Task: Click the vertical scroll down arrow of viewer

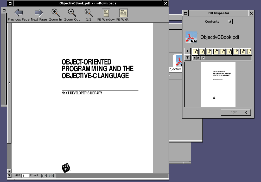Action: [9, 175]
